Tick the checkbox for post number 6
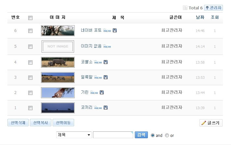The width and height of the screenshot is (231, 145). tap(31, 31)
